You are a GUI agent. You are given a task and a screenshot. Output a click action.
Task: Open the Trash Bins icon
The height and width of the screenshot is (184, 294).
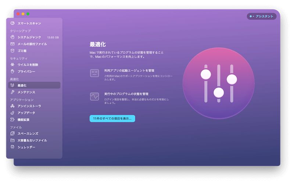[x=12, y=51]
